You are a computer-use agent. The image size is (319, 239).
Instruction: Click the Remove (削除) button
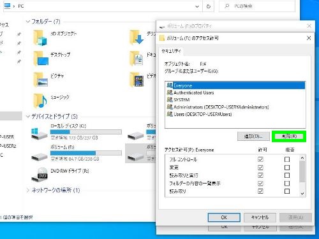(289, 136)
